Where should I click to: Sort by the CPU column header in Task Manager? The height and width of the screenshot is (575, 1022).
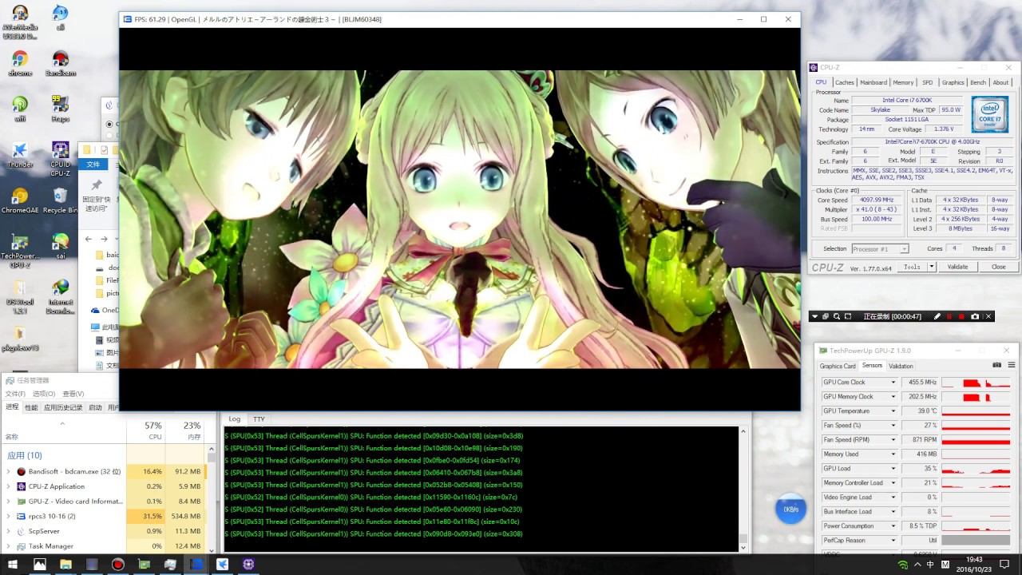(x=147, y=430)
